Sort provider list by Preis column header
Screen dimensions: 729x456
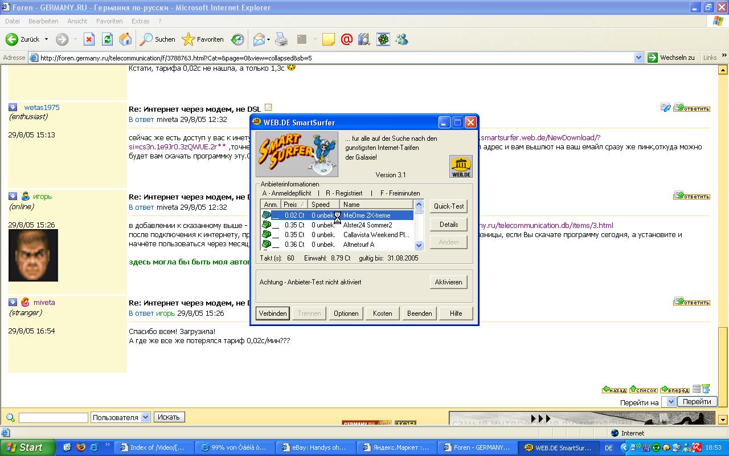294,205
